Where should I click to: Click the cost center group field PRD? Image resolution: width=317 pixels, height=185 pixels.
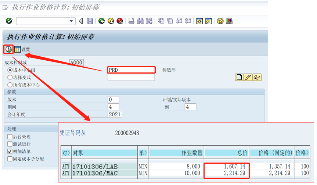click(131, 70)
